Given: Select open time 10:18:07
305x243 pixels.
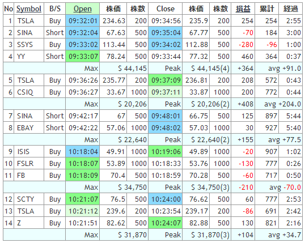Looking at the screenshot, I should 83,164.
